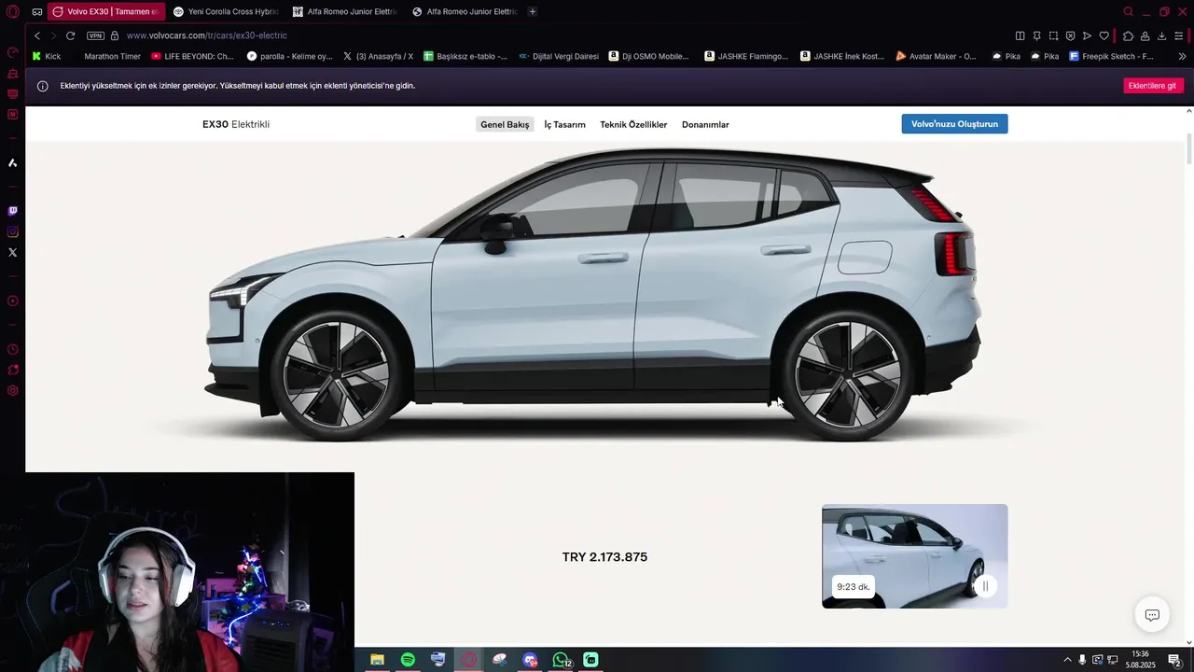Select Genel Bakış page tab
The height and width of the screenshot is (672, 1194).
pyautogui.click(x=505, y=124)
